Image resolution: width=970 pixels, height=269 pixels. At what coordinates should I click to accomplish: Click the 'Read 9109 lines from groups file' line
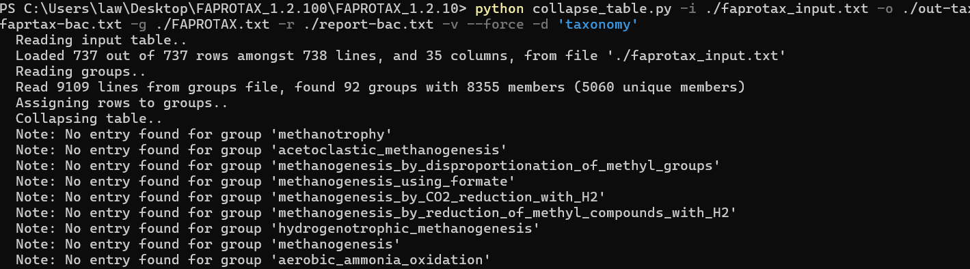pyautogui.click(x=380, y=87)
